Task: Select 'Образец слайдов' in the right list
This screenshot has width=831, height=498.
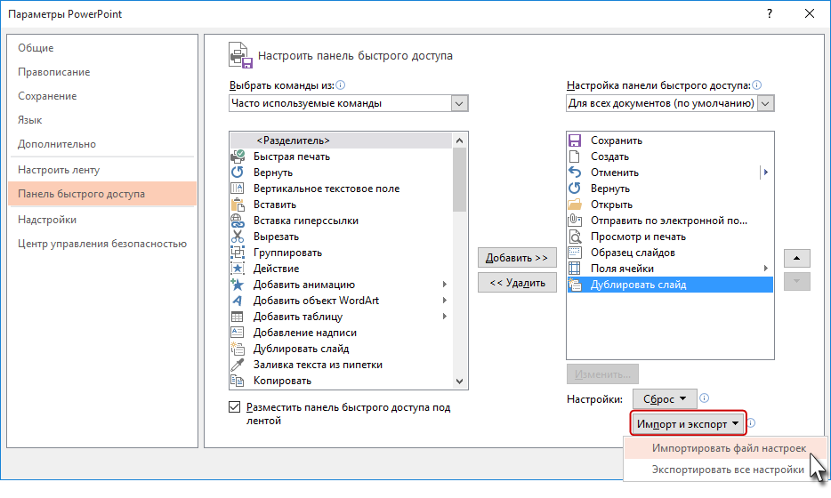Action: [670, 253]
